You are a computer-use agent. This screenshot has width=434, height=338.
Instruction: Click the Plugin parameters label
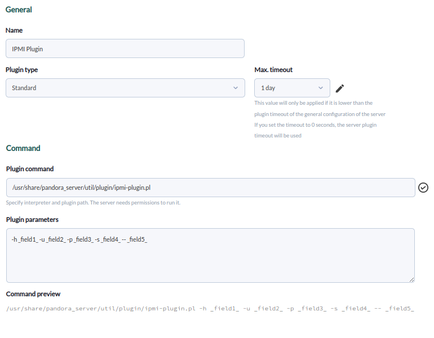32,220
